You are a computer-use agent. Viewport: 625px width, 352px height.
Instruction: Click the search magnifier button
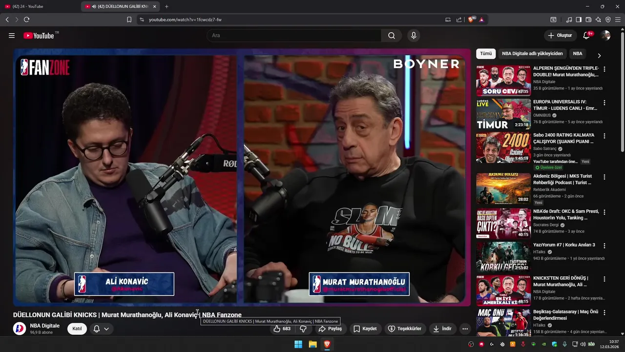tap(392, 36)
